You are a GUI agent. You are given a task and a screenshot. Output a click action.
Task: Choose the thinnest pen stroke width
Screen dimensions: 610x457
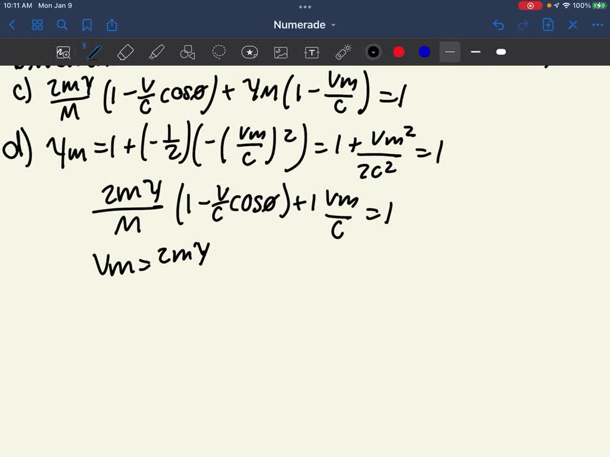click(450, 52)
